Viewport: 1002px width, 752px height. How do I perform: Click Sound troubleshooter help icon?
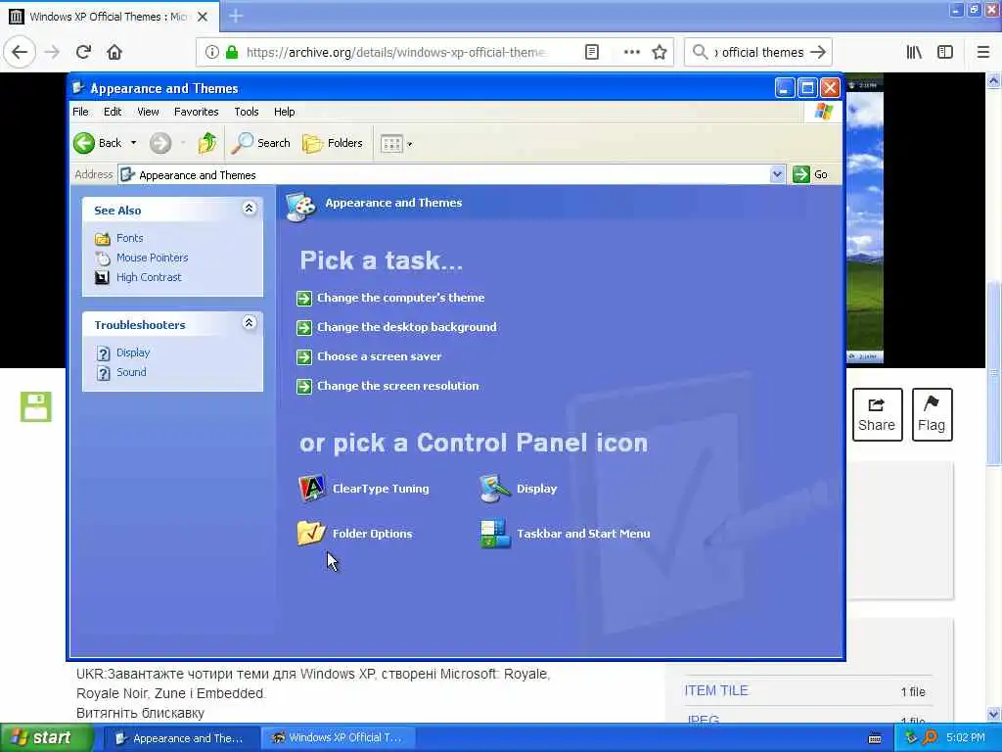(103, 373)
